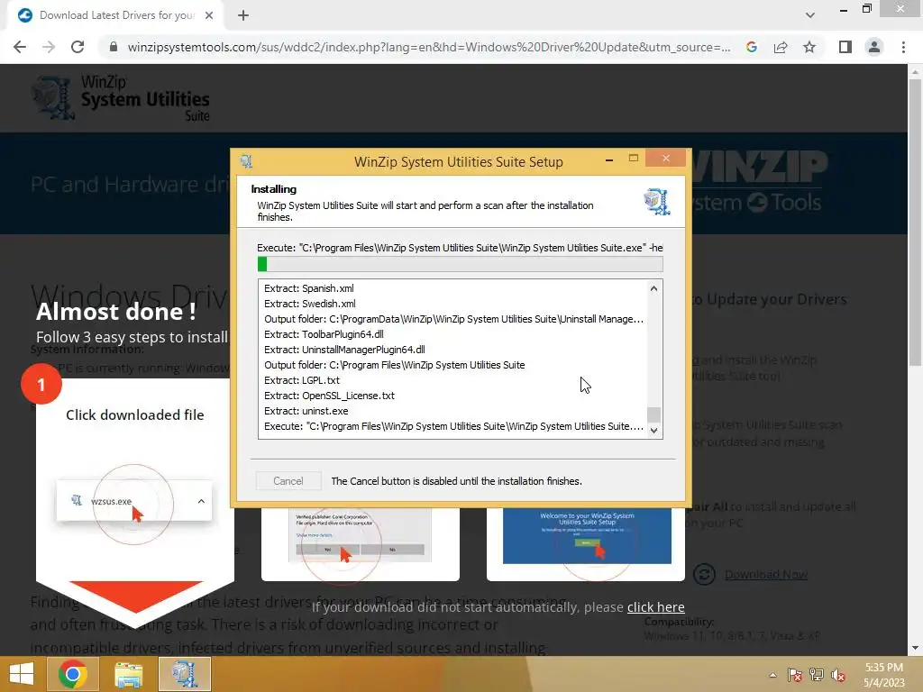Click the disabled Cancel button
This screenshot has width=923, height=692.
(x=288, y=481)
